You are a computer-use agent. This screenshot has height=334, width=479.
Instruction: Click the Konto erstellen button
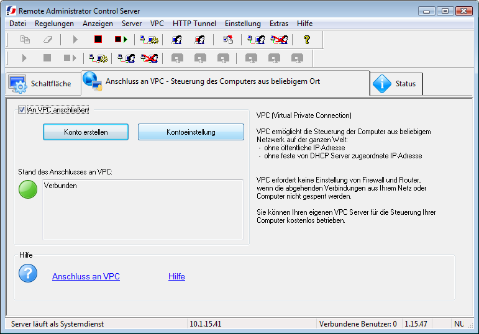(x=86, y=132)
